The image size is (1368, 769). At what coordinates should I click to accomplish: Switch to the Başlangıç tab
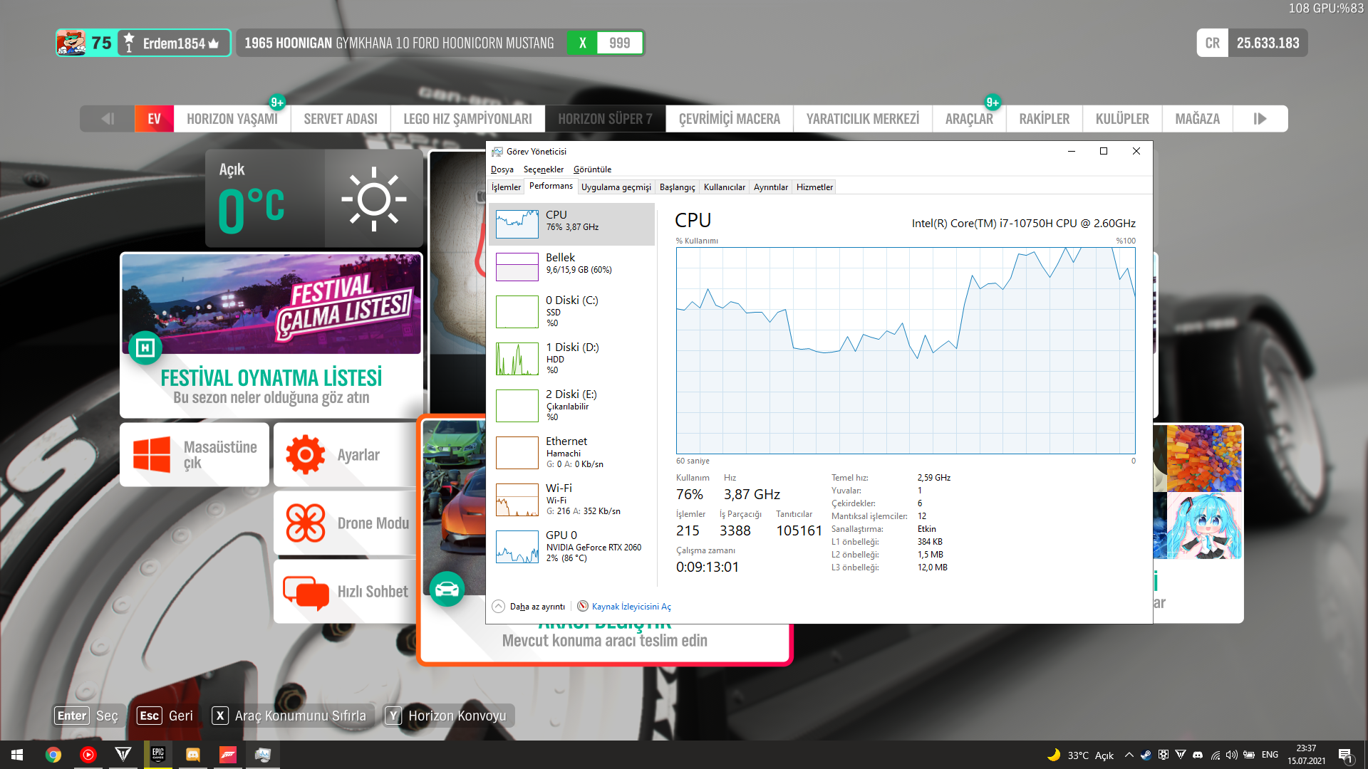pyautogui.click(x=677, y=187)
